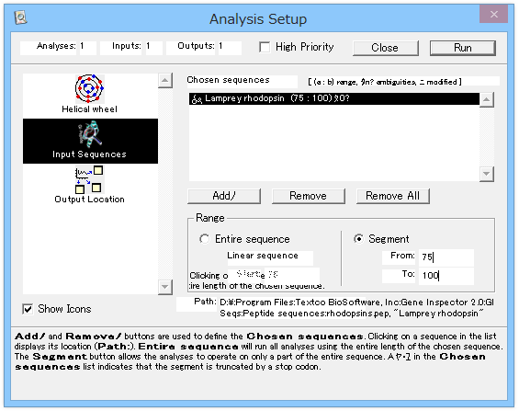The image size is (519, 411).
Task: Click the Run button
Action: click(463, 48)
